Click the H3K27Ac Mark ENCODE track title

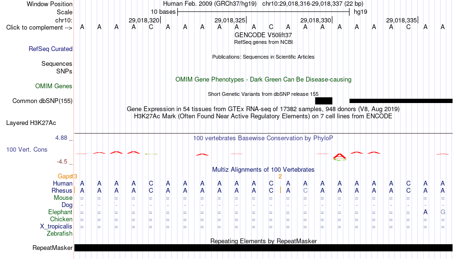click(263, 116)
